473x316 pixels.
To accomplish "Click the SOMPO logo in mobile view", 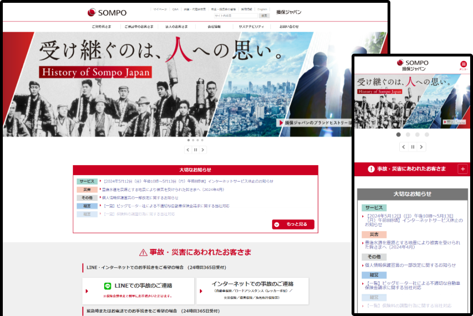I will coord(413,63).
